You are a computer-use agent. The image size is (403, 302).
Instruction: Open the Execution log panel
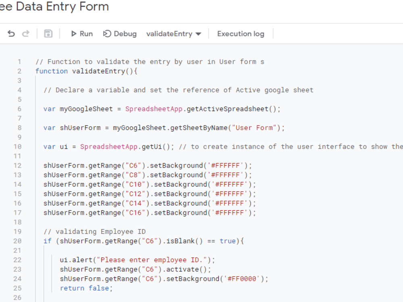click(240, 34)
